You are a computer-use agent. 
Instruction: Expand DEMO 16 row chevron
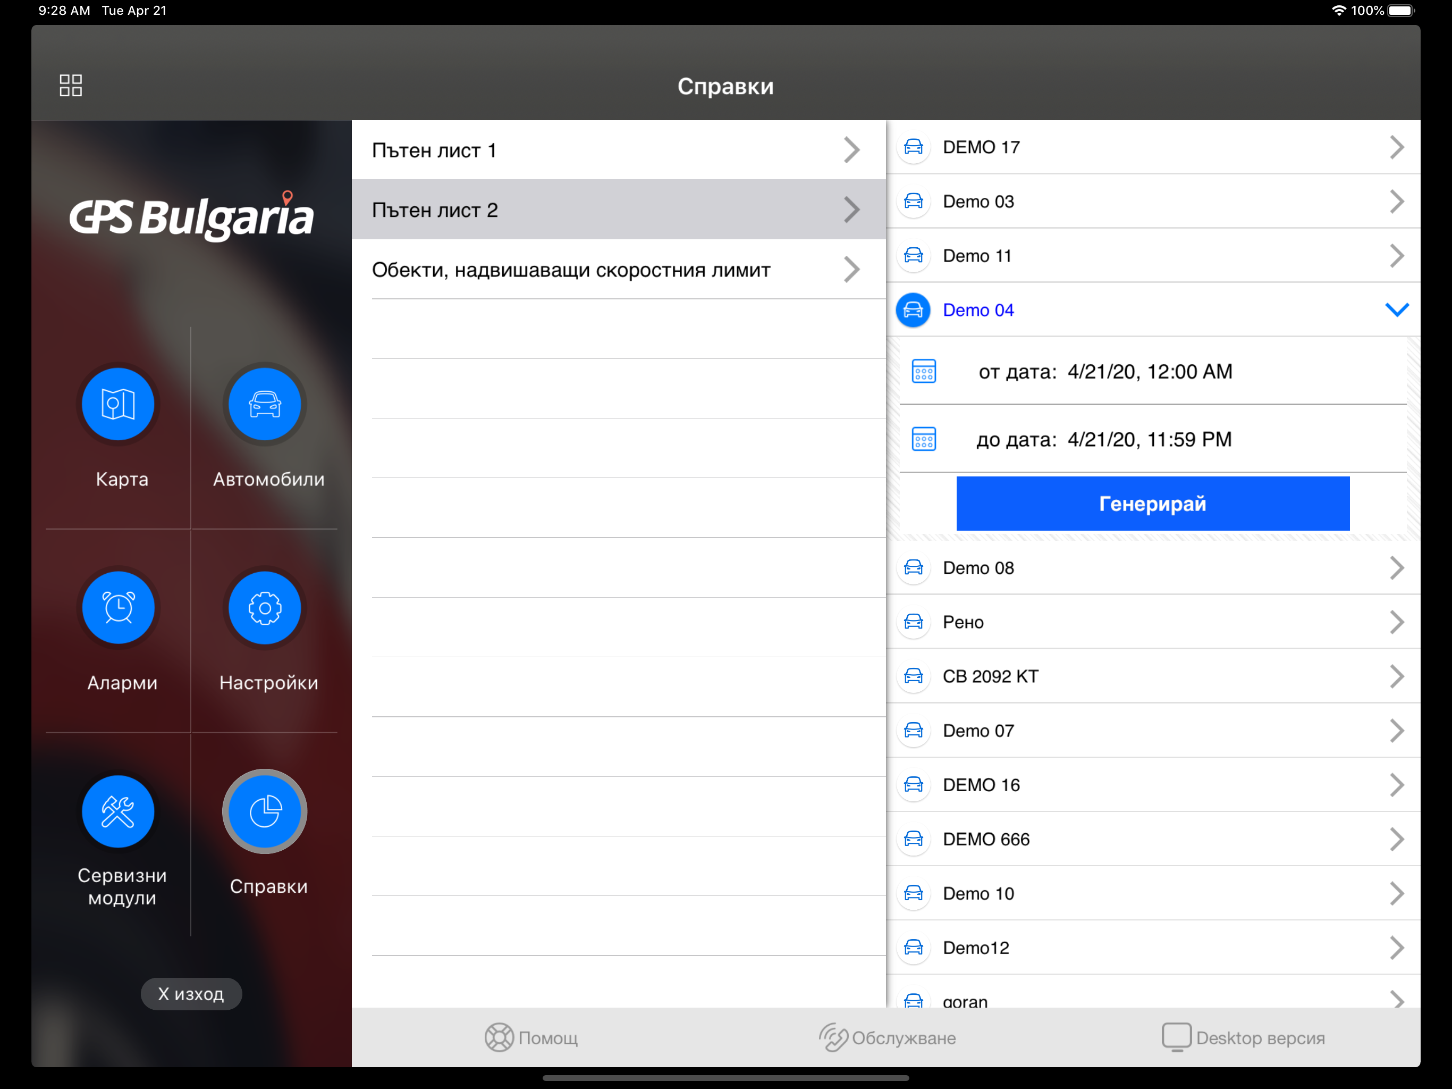(1397, 784)
